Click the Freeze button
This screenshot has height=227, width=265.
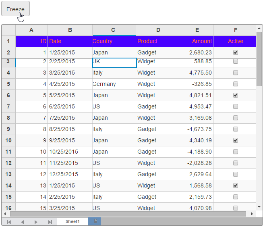(15, 9)
